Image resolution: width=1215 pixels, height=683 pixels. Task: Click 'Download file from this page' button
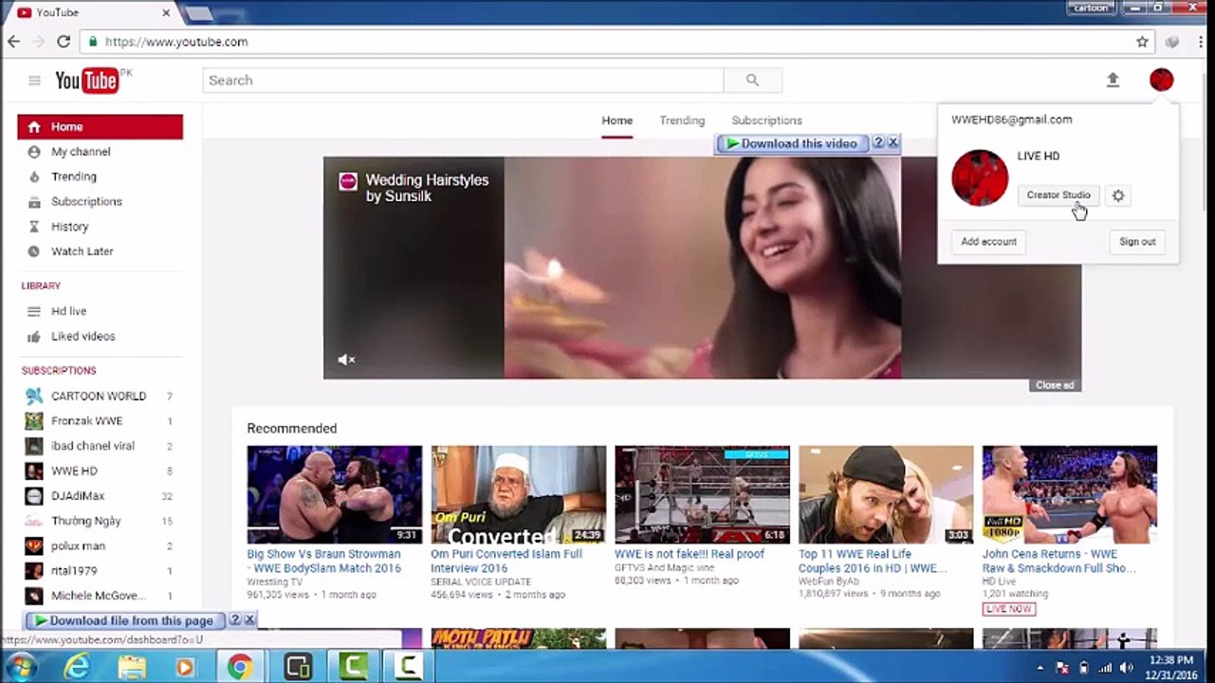[125, 620]
